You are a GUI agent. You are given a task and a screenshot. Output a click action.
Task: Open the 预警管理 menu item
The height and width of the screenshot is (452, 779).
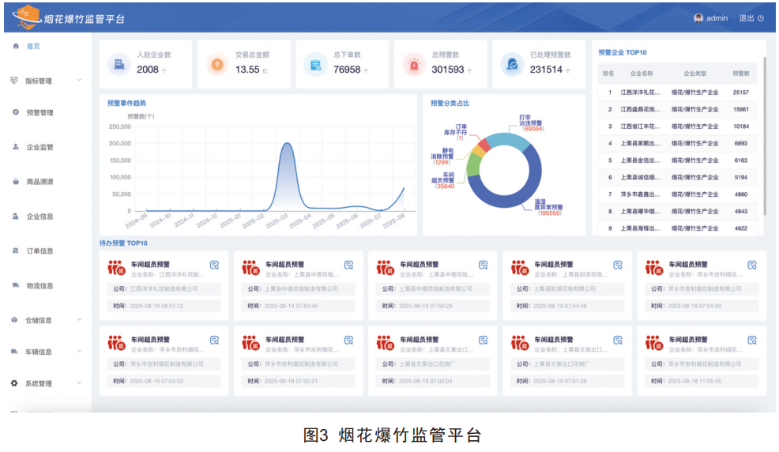tap(40, 113)
